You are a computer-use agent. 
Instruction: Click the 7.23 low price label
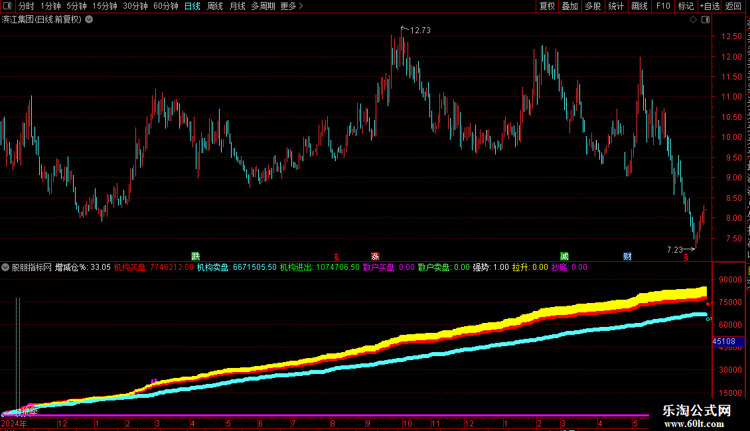pyautogui.click(x=675, y=250)
